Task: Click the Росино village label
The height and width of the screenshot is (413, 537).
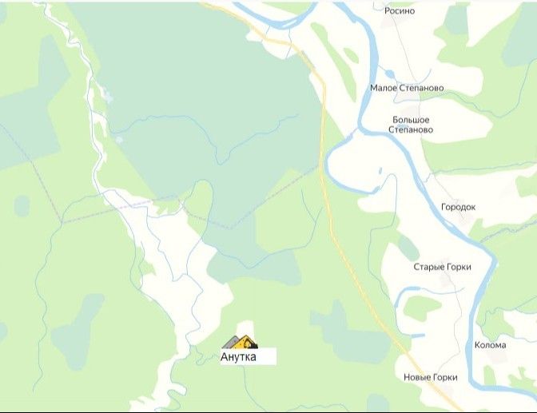Action: [400, 11]
